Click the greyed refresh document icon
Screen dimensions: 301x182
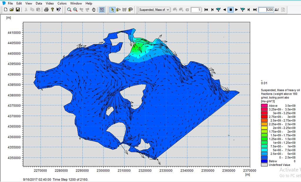click(x=283, y=10)
